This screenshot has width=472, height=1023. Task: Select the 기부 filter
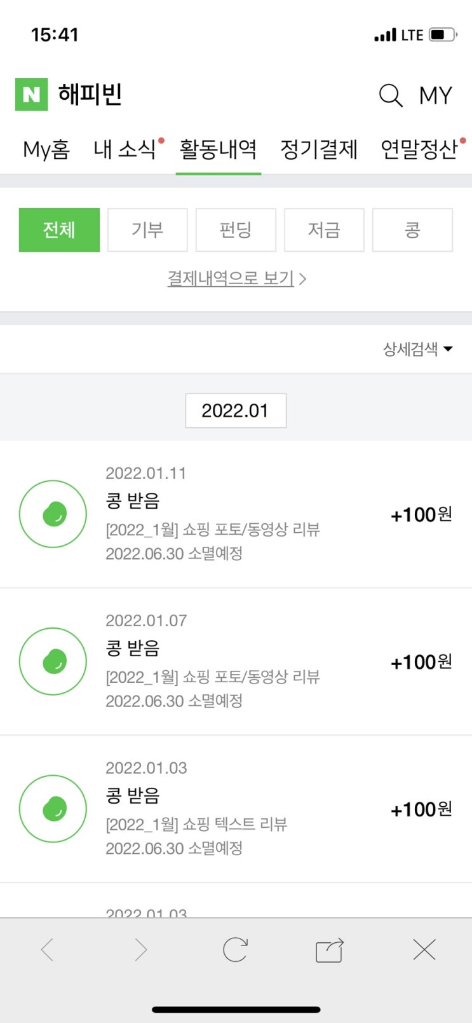pyautogui.click(x=147, y=230)
